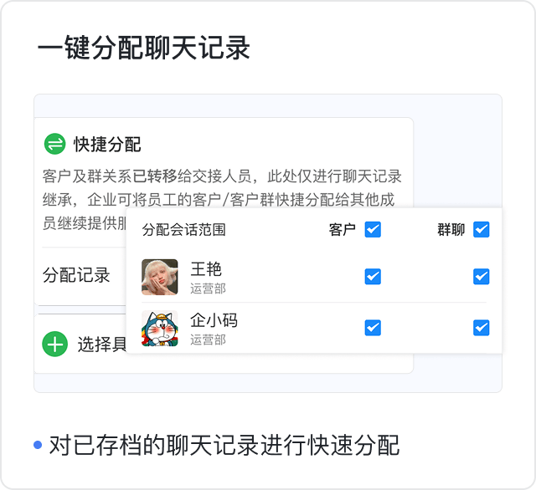Toggle the 客户 header select-all checkbox
This screenshot has height=490, width=536.
click(373, 229)
